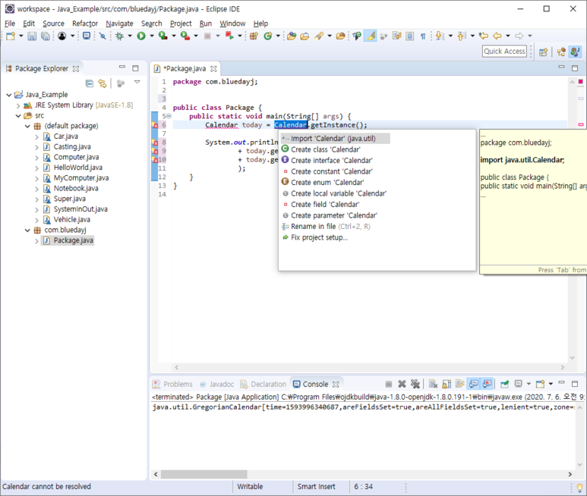
Task: Select Import 'Calendar' (java.util) quick fix
Action: (x=336, y=139)
